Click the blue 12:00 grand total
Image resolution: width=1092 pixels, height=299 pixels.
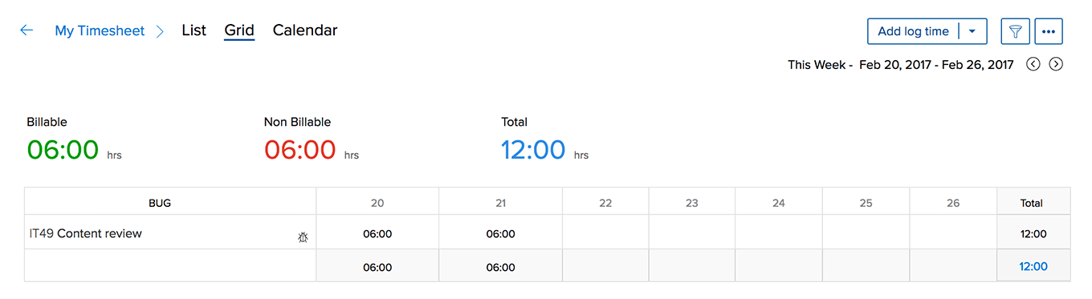pyautogui.click(x=1033, y=266)
